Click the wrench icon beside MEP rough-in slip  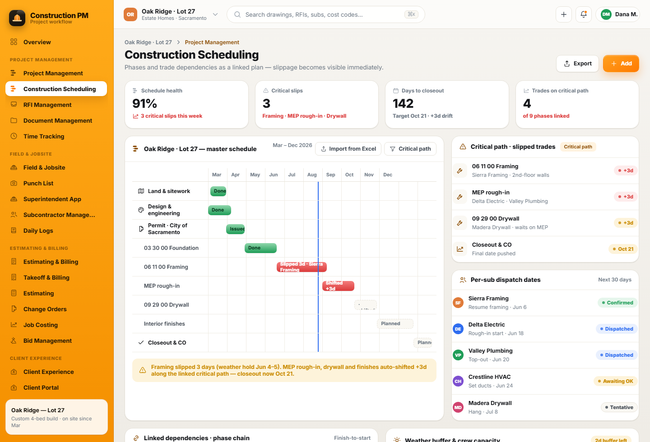(460, 197)
